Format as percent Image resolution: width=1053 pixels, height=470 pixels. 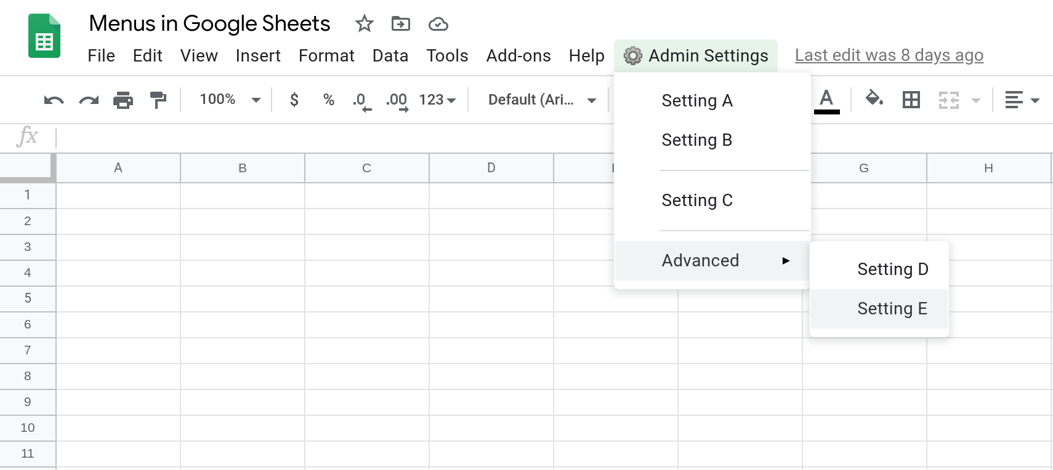click(x=329, y=100)
